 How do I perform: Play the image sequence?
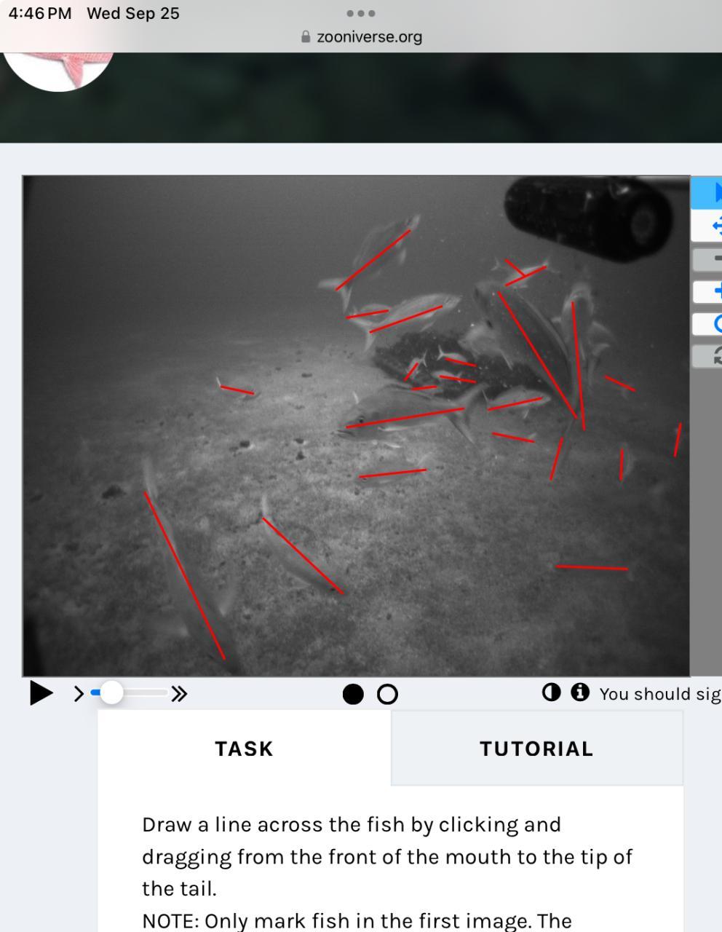click(x=41, y=693)
